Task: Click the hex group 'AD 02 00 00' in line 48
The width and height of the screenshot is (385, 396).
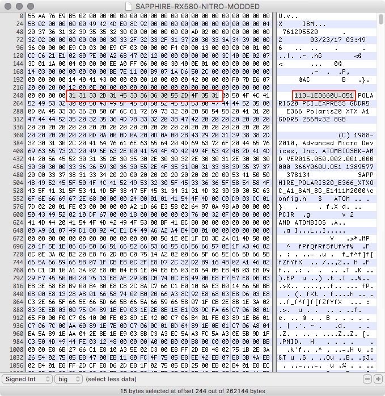Action: [x=210, y=32]
